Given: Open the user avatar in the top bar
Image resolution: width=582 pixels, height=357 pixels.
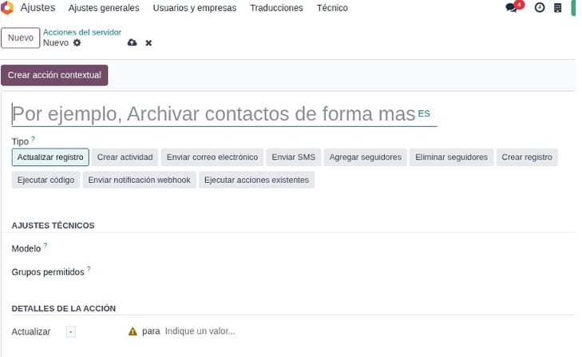Looking at the screenshot, I should [x=573, y=7].
